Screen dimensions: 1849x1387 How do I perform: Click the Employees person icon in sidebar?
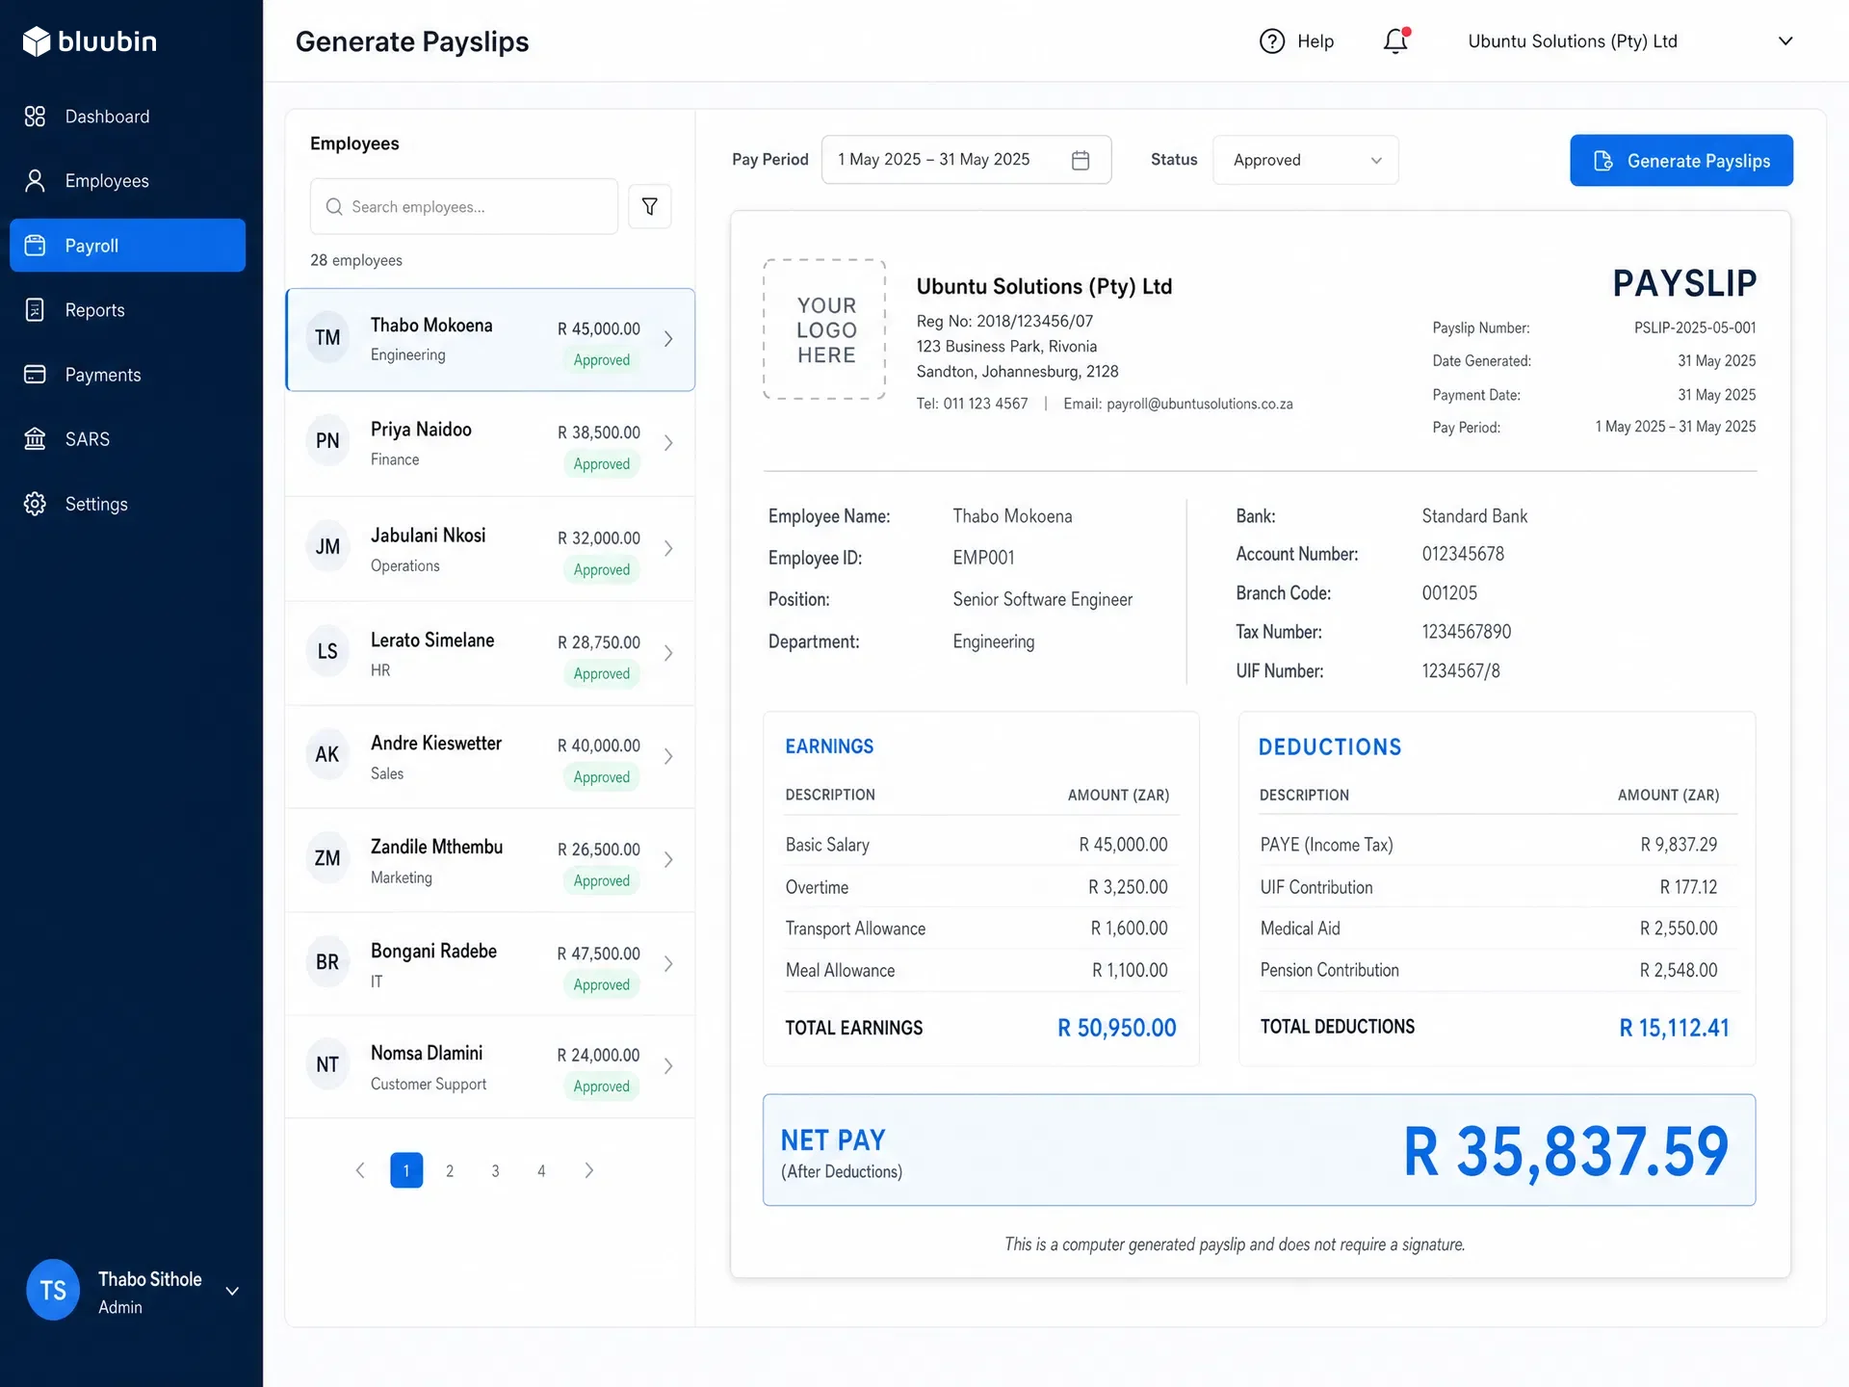click(35, 181)
